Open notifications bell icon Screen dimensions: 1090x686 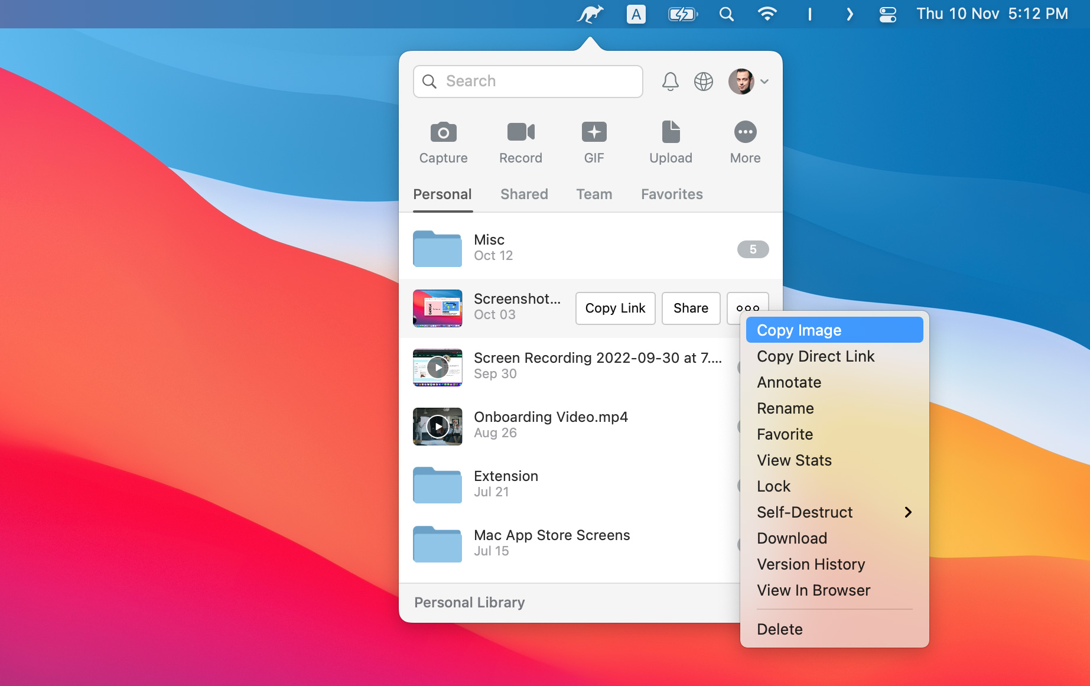click(x=670, y=82)
